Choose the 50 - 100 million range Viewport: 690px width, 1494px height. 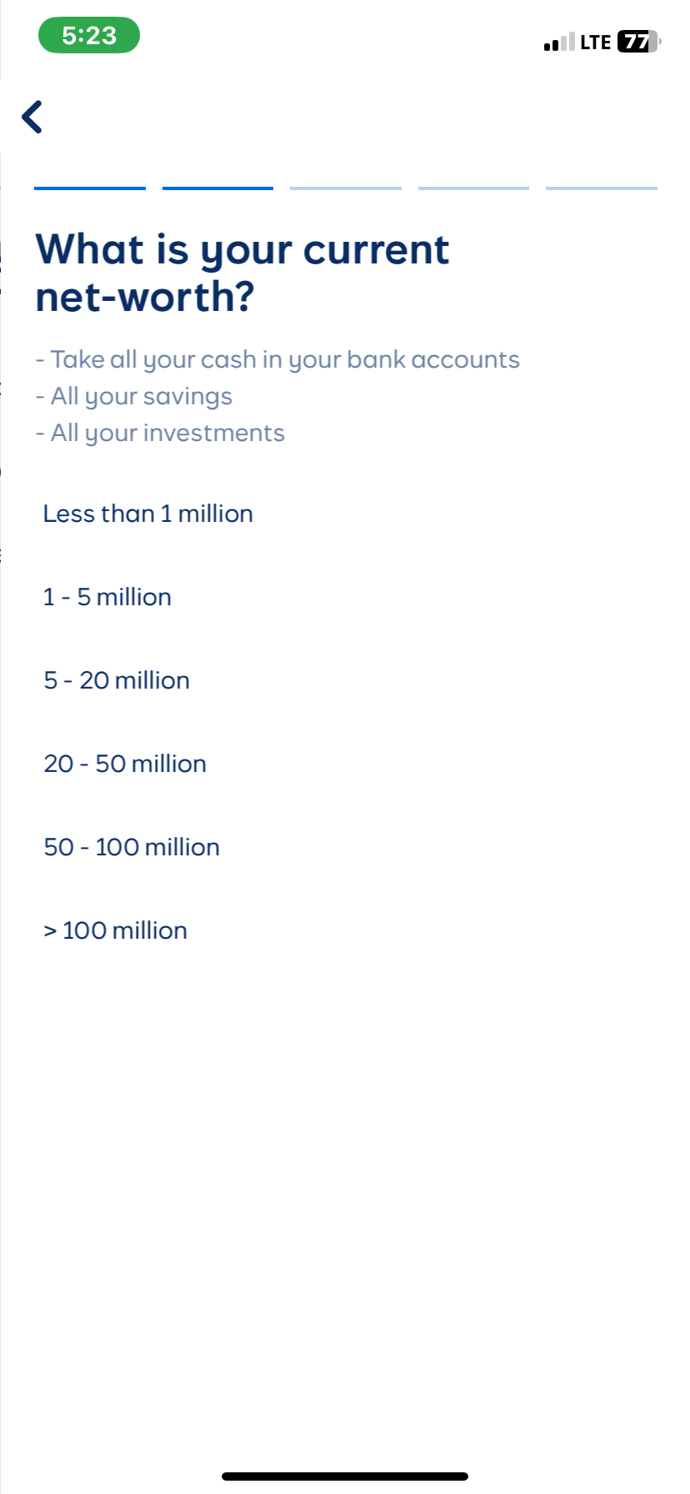pos(132,847)
